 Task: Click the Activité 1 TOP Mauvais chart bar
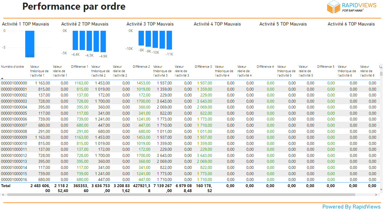(30, 44)
